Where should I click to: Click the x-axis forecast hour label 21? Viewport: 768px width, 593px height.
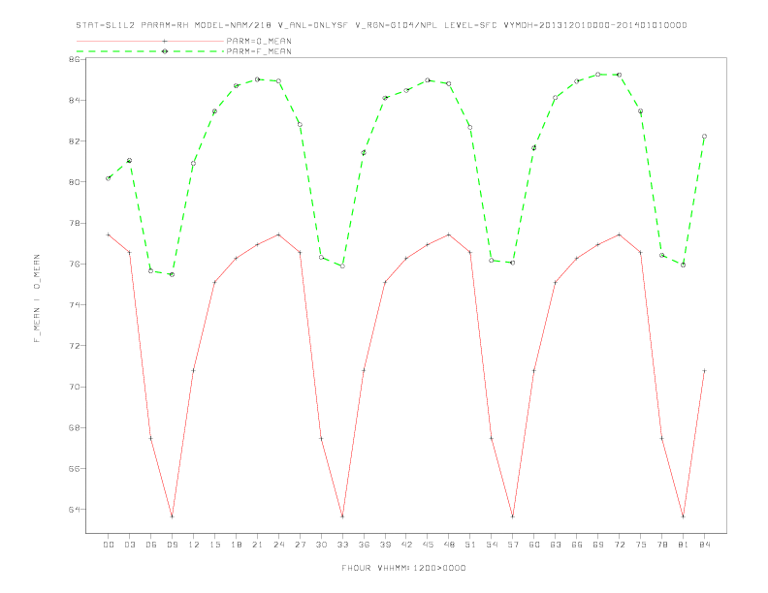pyautogui.click(x=257, y=545)
